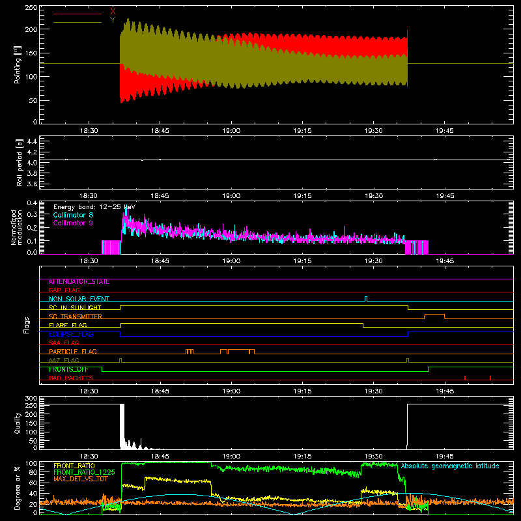The width and height of the screenshot is (521, 521).
Task: Click the NON_SOLAR_EVENT spike near 19:28
Action: [x=366, y=299]
